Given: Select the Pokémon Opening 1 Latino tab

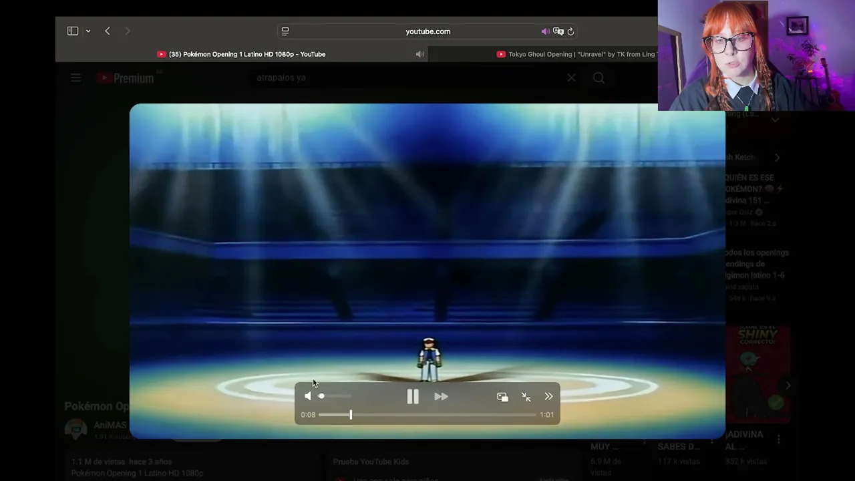Looking at the screenshot, I should point(241,54).
